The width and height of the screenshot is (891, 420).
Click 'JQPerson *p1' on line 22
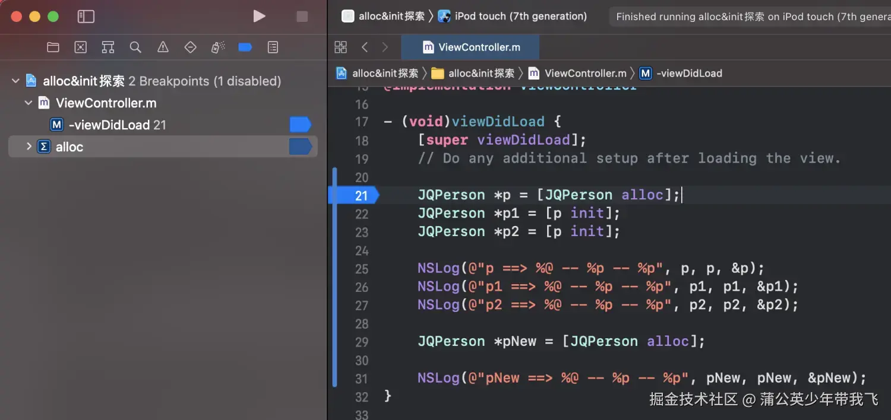(468, 213)
